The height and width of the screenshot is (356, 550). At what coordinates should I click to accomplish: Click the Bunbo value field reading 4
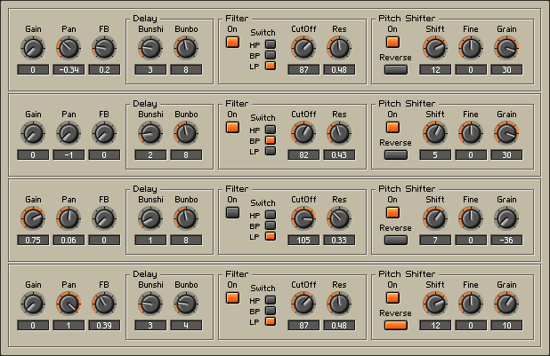(x=186, y=325)
